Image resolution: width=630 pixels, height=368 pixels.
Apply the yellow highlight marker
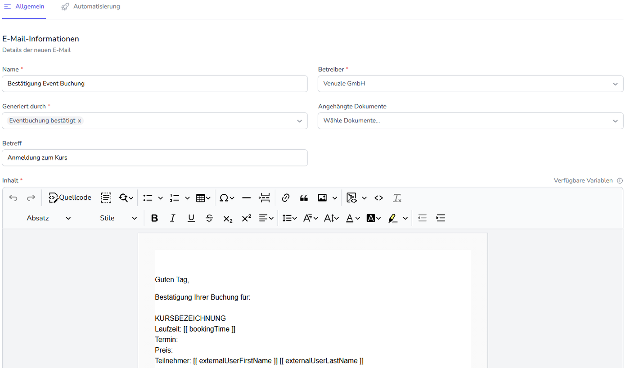pos(393,218)
